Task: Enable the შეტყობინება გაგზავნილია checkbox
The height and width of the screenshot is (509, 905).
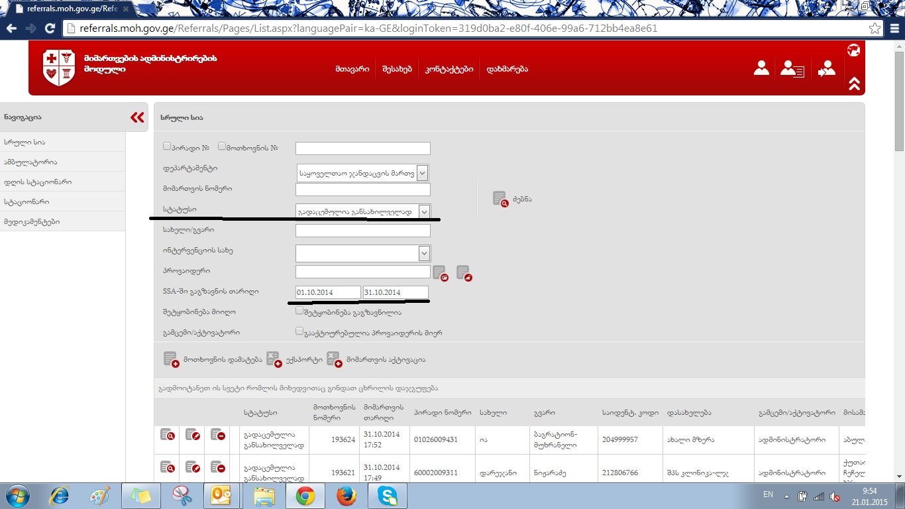Action: pos(299,311)
